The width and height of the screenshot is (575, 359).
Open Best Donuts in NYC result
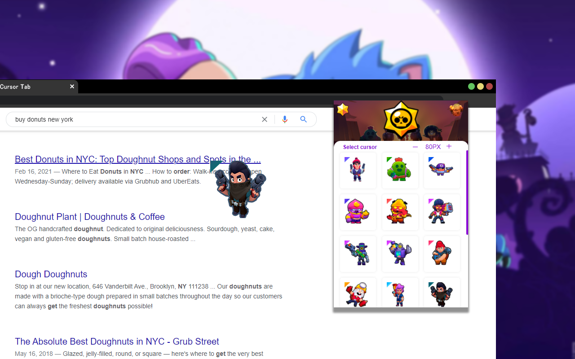pyautogui.click(x=138, y=159)
